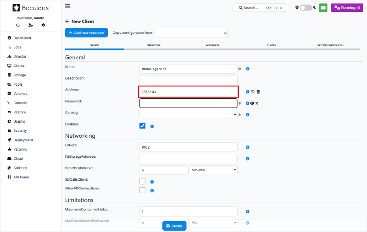
Task: Toggle the dark mode switch
Action: point(306,8)
